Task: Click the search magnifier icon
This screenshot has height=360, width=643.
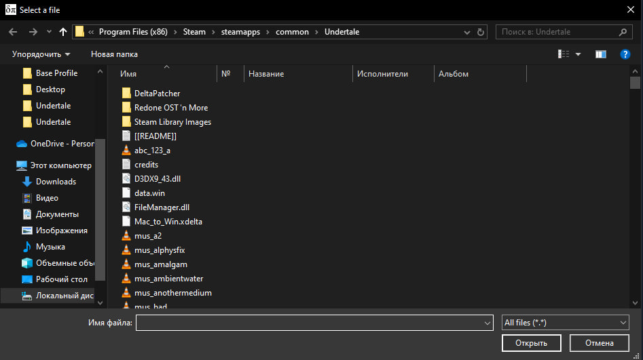Action: coord(623,32)
